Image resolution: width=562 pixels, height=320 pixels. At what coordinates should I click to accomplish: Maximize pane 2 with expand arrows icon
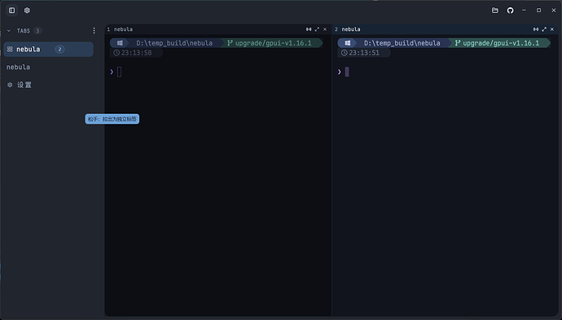click(544, 29)
